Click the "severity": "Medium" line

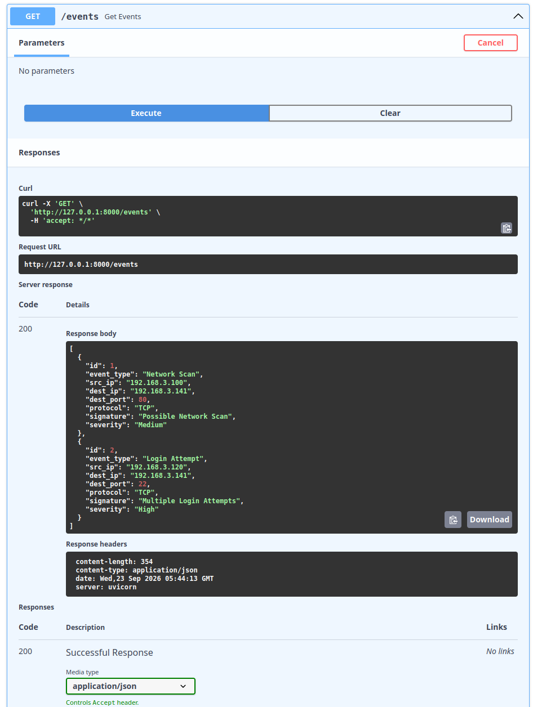(x=126, y=425)
